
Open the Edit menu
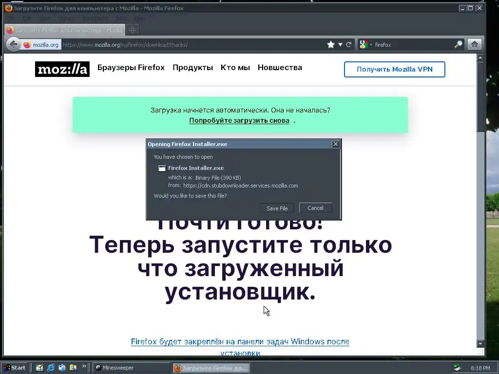pos(27,18)
